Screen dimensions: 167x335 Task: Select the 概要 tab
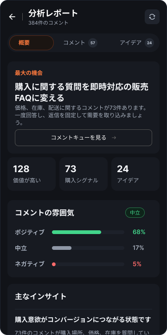(x=32, y=43)
